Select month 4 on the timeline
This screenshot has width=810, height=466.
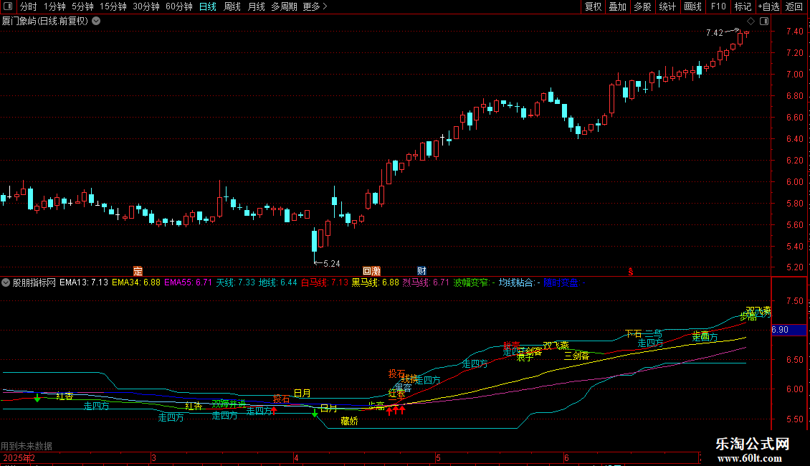296,457
